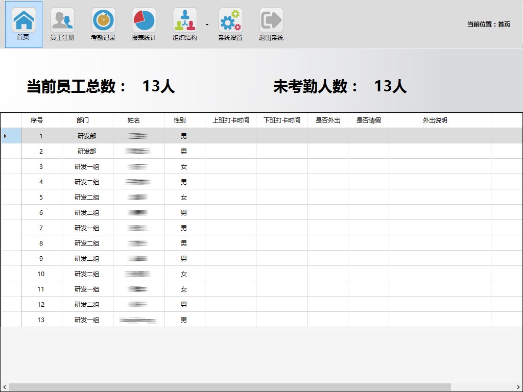Click the left scroll arrow of horizontal scrollbar
The width and height of the screenshot is (523, 392).
(4, 387)
